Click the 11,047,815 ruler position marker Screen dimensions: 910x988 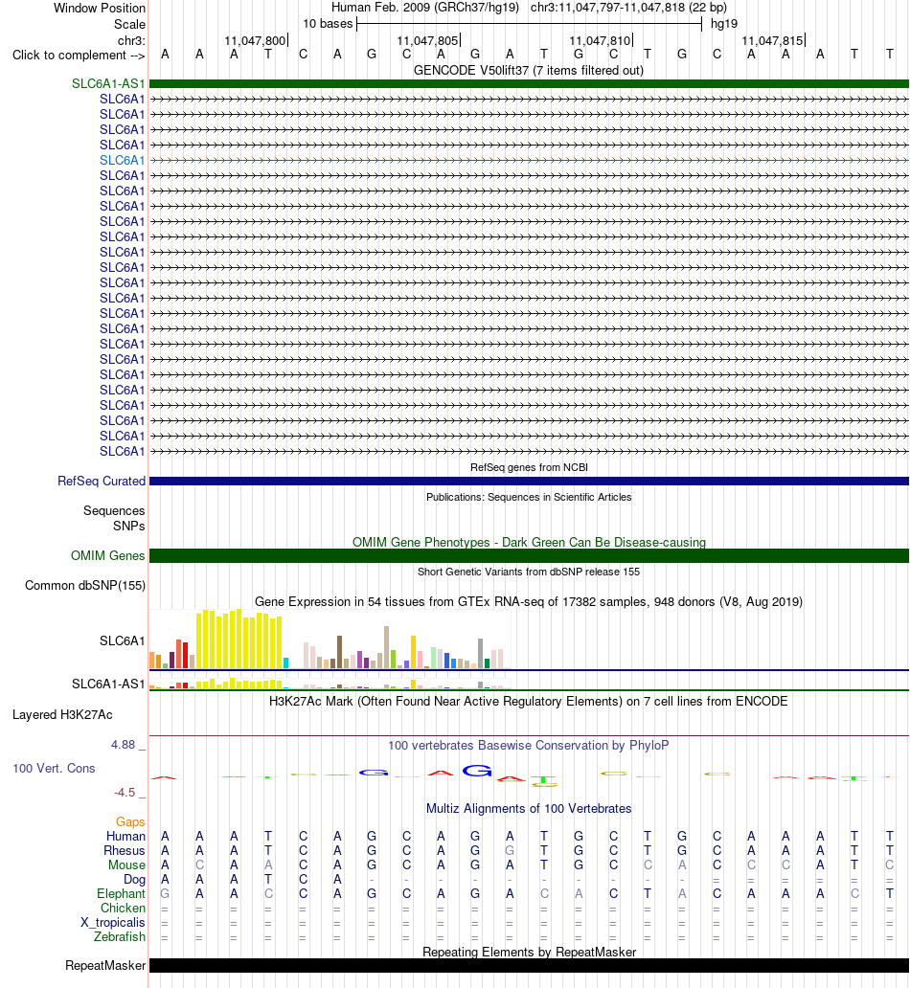[x=772, y=41]
